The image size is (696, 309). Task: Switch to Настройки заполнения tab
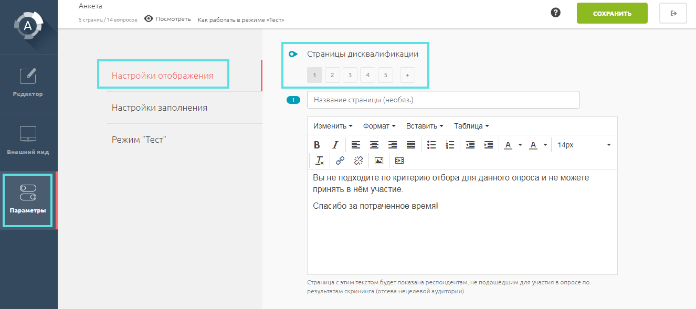[x=160, y=108]
